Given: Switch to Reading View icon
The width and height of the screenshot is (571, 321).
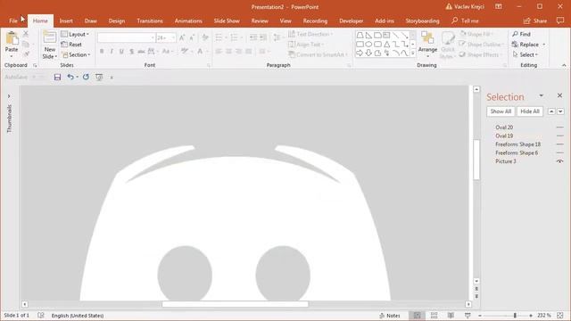Looking at the screenshot, I should (x=451, y=316).
